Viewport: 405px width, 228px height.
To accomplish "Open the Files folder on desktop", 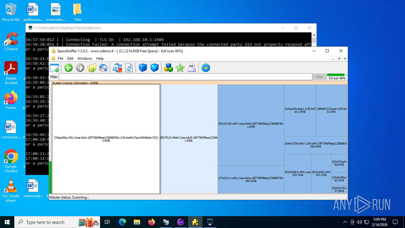I will click(78, 12).
